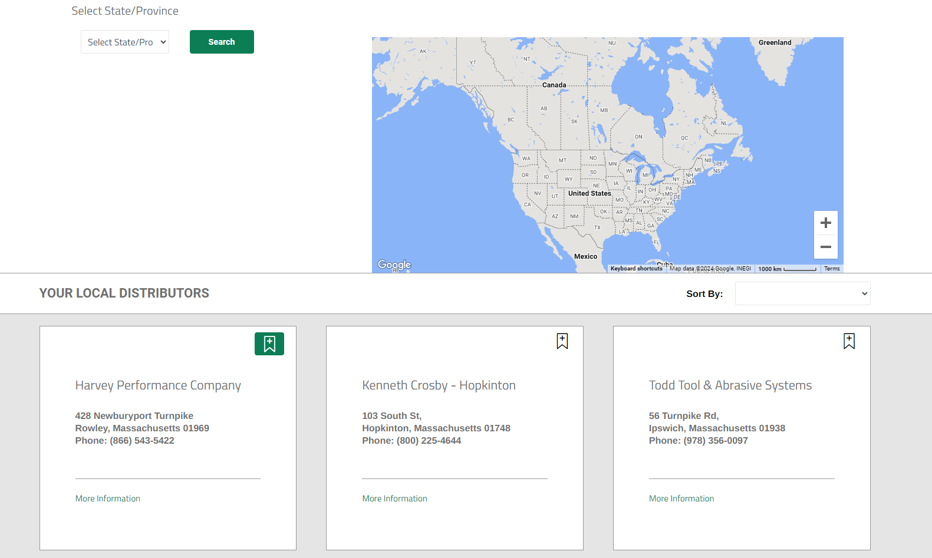Click the map's 1000 km scale bar
Image resolution: width=932 pixels, height=558 pixels.
click(787, 269)
